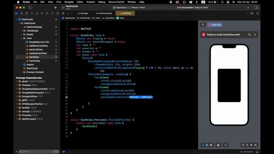Open the Assets catalog
274x154 pixels.
30,65
